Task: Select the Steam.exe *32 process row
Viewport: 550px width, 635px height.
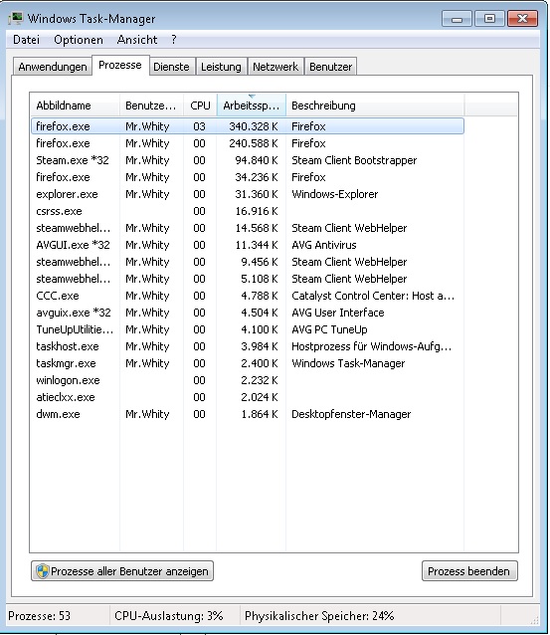Action: click(x=248, y=160)
